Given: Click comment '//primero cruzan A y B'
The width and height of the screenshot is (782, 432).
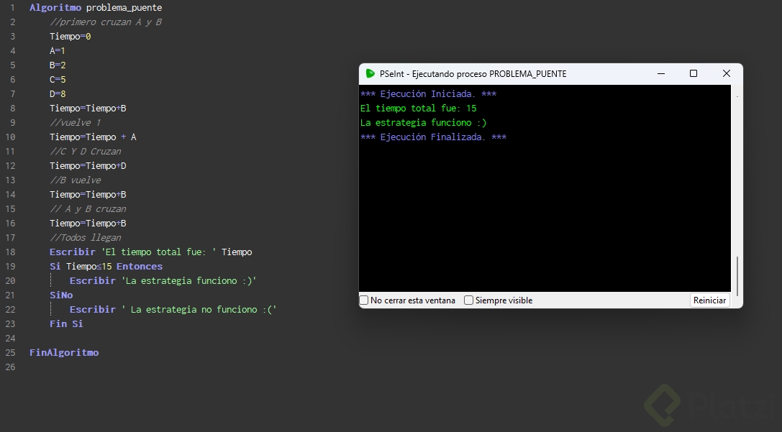Looking at the screenshot, I should (x=106, y=22).
